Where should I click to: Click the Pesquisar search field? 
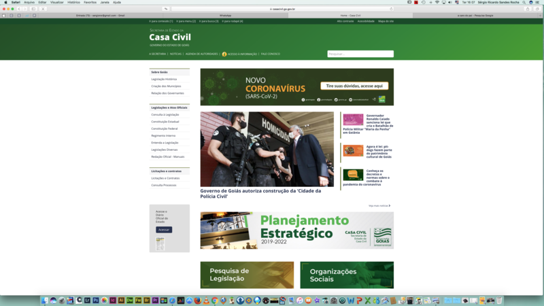tap(360, 54)
